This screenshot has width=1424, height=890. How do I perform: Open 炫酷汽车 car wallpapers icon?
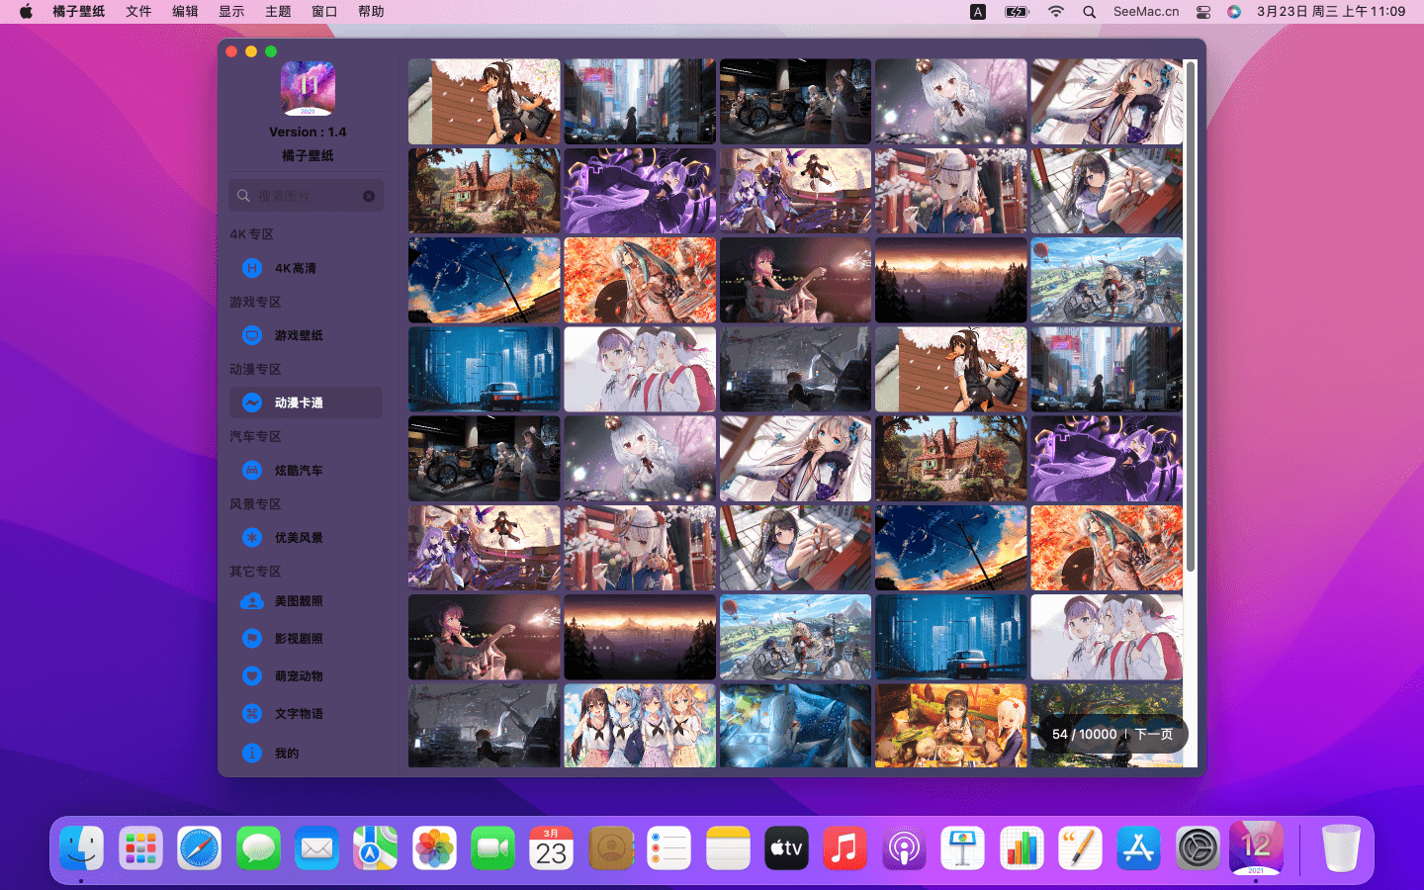[252, 470]
